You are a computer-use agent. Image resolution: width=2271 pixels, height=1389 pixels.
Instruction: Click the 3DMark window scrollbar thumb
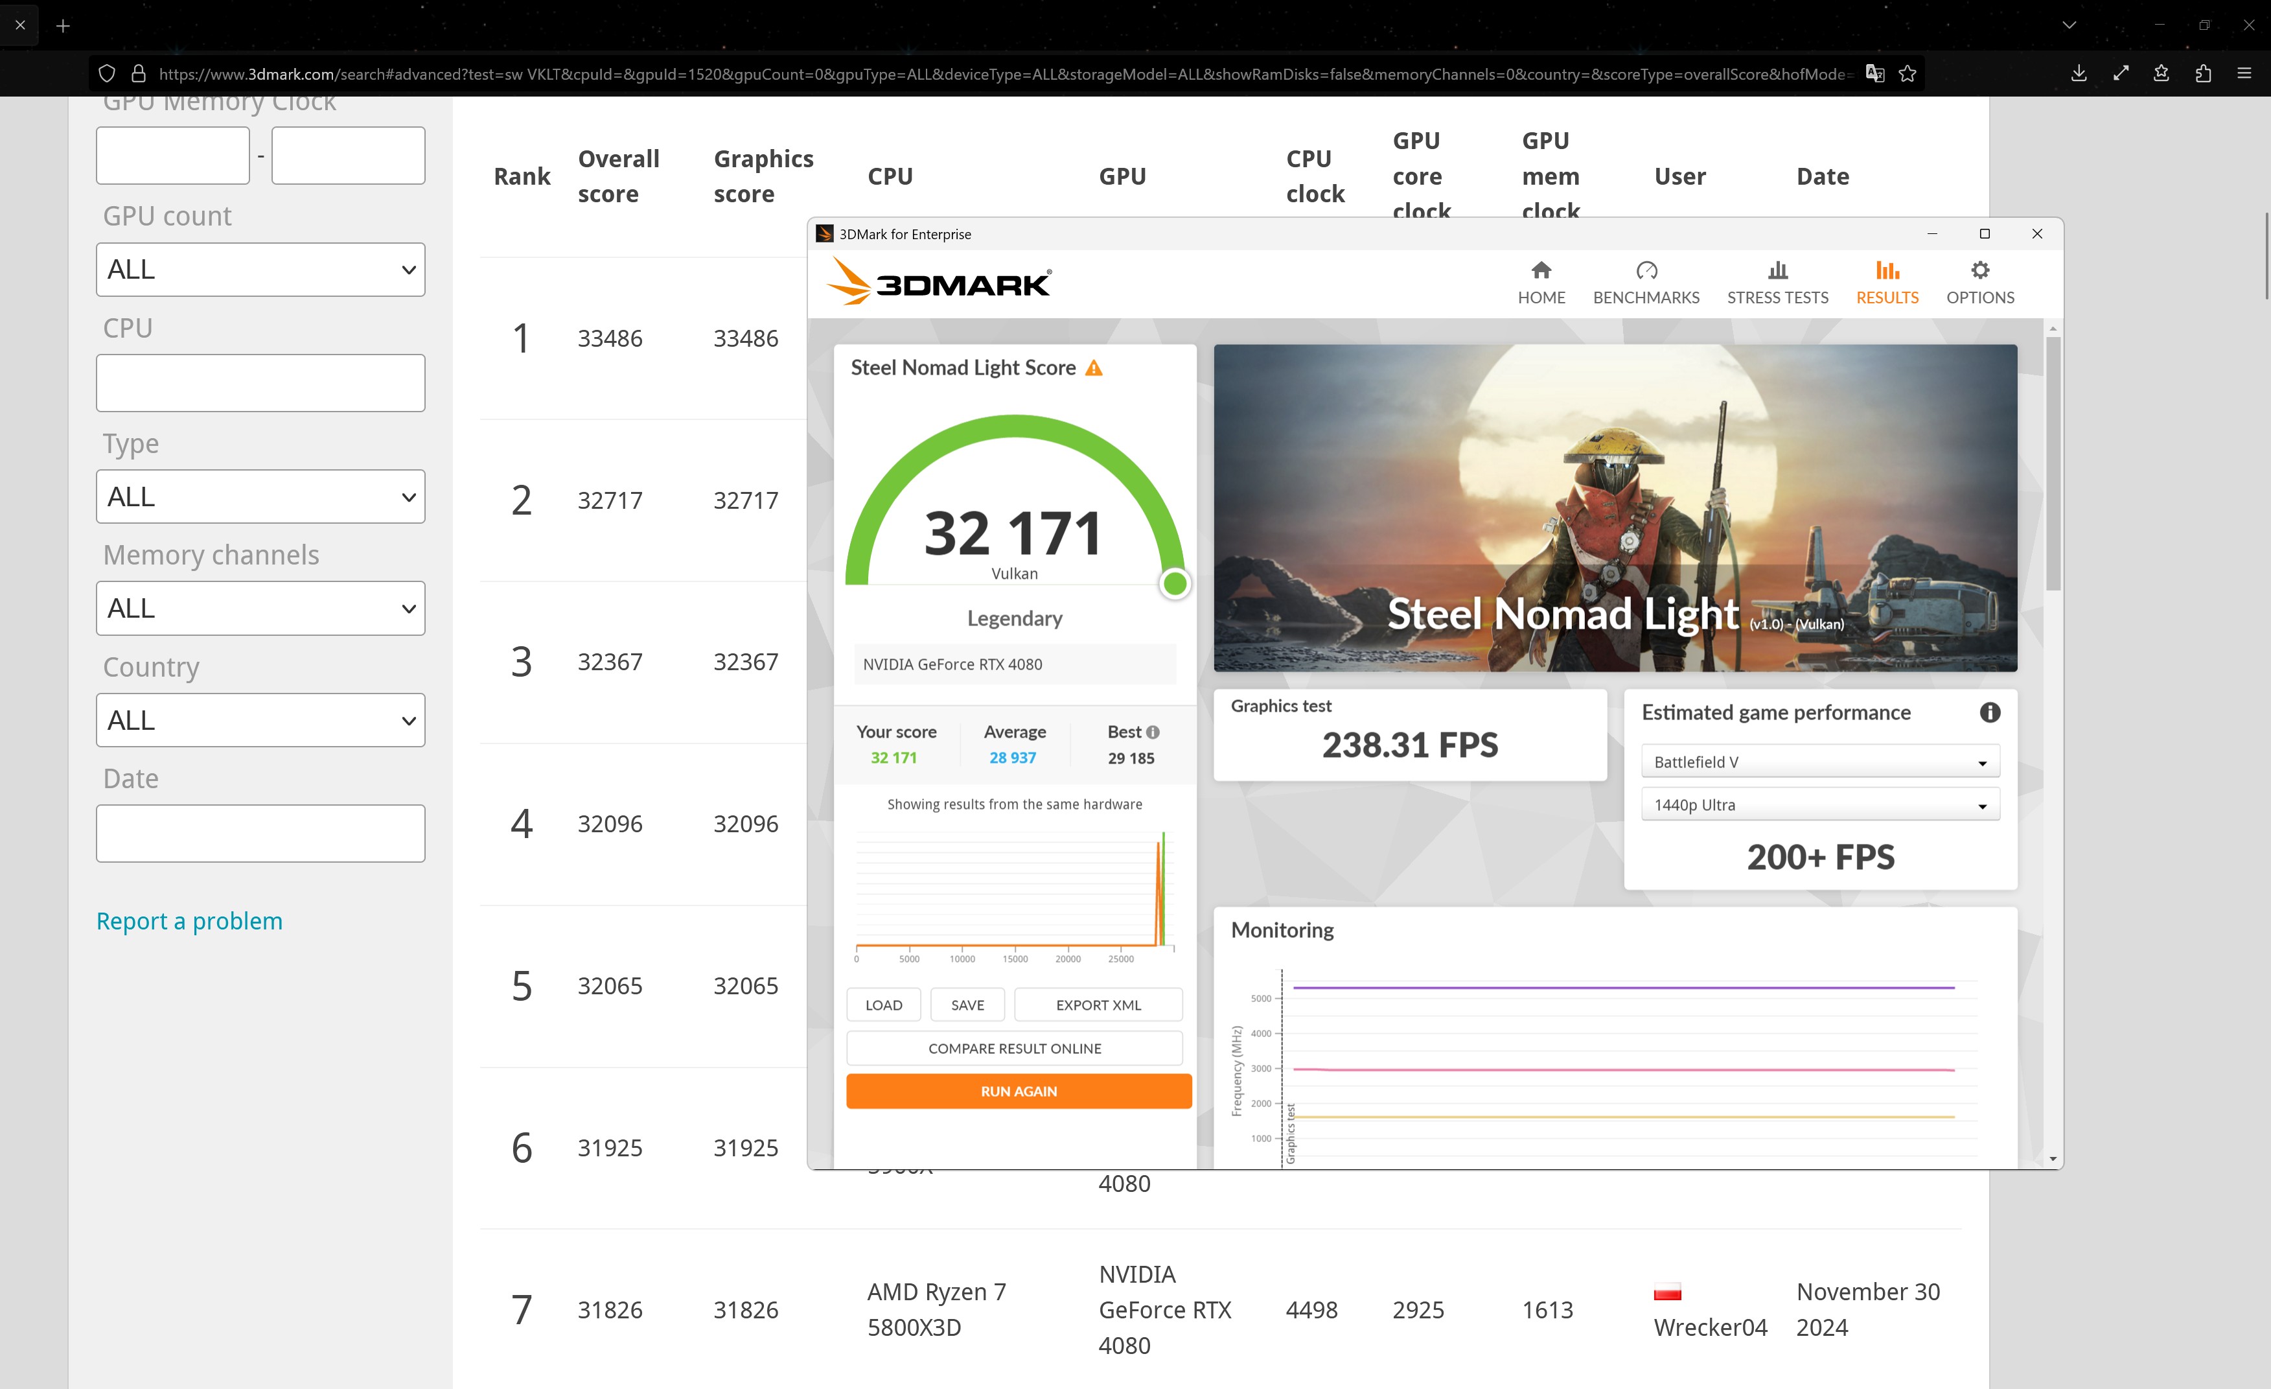[2053, 463]
